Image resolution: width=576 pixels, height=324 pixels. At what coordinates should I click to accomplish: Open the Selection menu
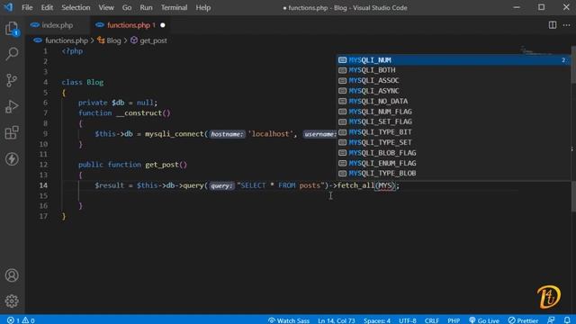[x=76, y=7]
